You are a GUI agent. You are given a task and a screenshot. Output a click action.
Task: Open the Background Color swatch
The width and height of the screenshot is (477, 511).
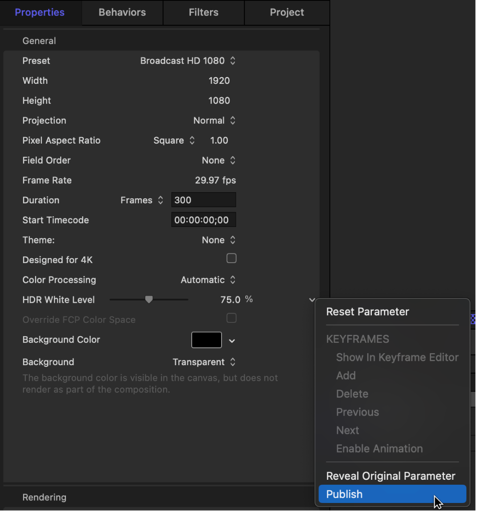(206, 340)
